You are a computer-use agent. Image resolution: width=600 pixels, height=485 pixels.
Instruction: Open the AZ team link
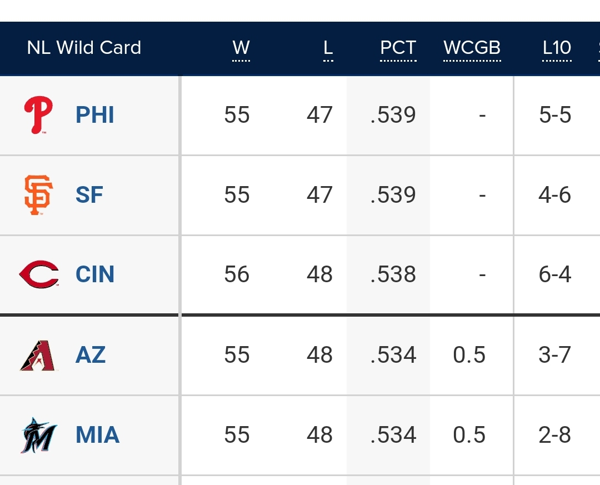coord(91,354)
